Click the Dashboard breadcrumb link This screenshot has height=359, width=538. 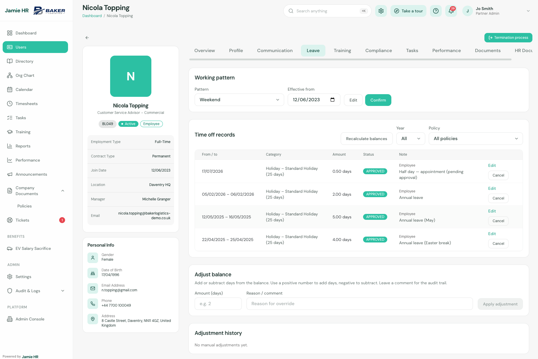click(x=92, y=16)
